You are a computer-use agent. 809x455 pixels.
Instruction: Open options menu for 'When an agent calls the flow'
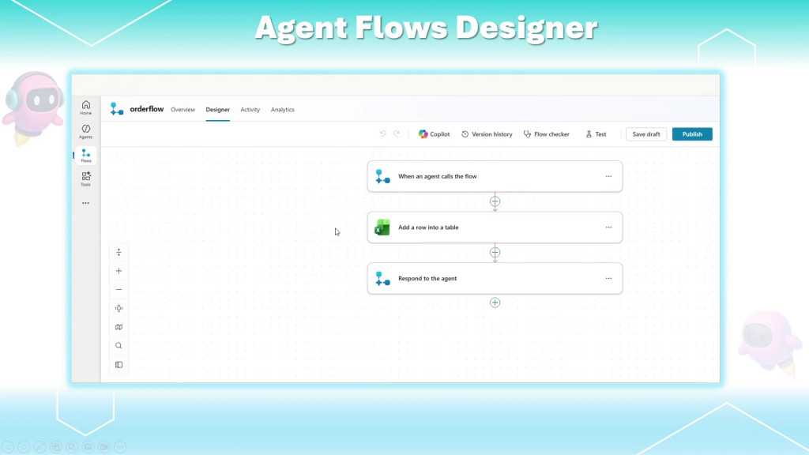coord(609,176)
